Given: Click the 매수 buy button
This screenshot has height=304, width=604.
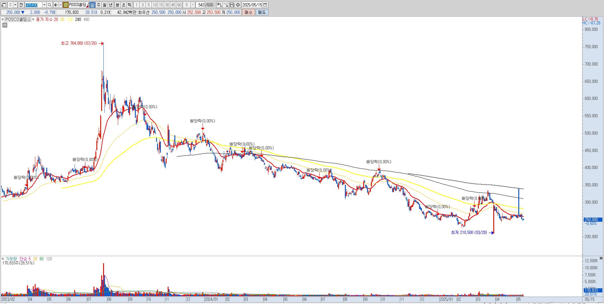Looking at the screenshot, I should [x=249, y=12].
